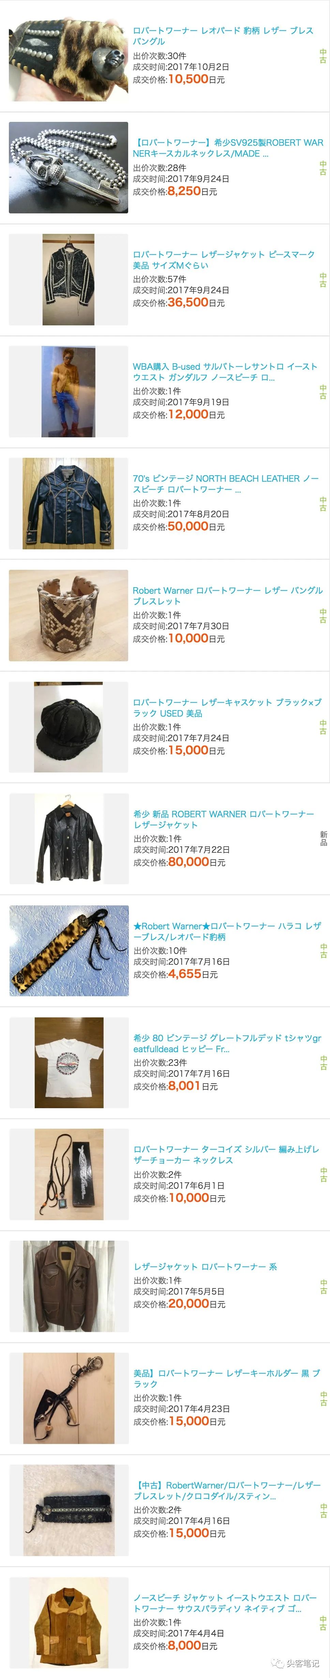Screen dimensions: 330x1678
Task: Open the black leather key holder photo
Action: click(x=68, y=1398)
